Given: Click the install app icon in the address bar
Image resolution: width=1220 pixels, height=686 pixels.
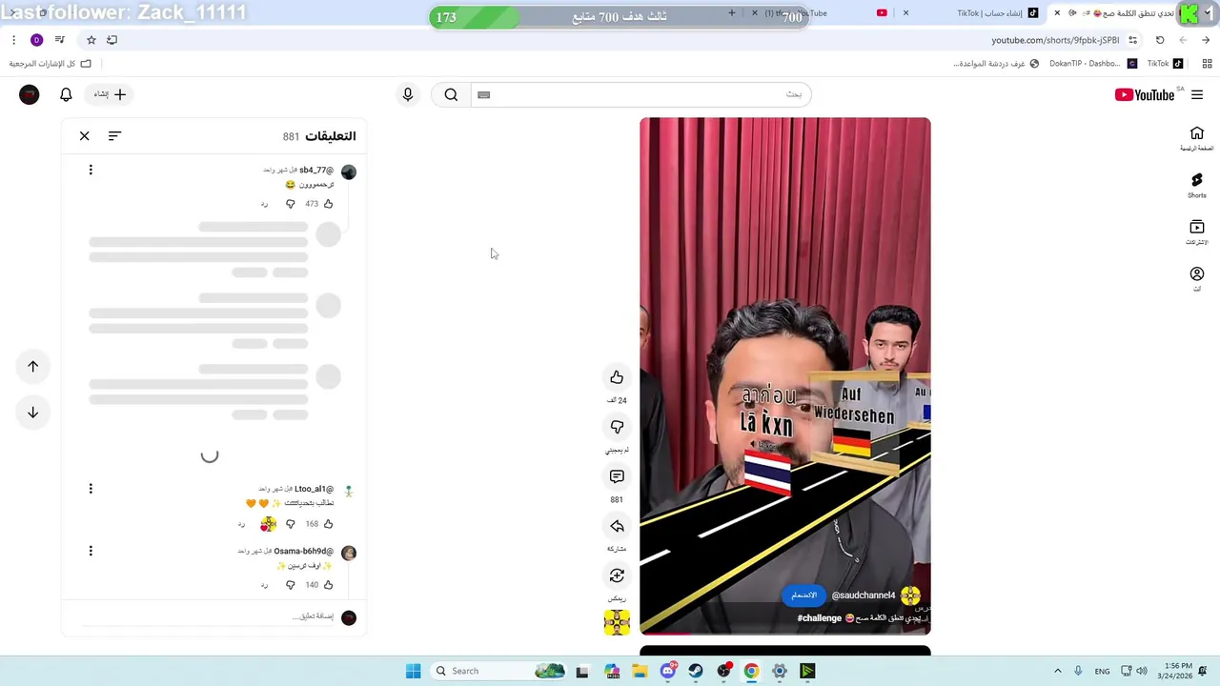Looking at the screenshot, I should pyautogui.click(x=112, y=40).
